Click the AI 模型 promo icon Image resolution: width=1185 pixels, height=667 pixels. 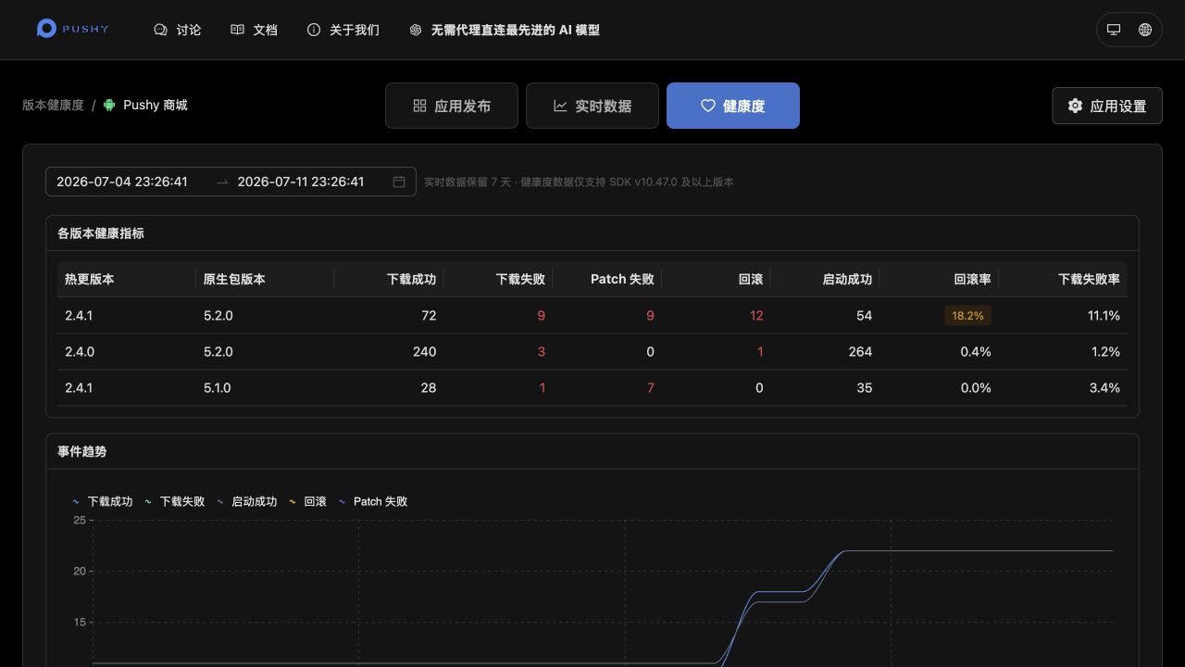click(416, 30)
